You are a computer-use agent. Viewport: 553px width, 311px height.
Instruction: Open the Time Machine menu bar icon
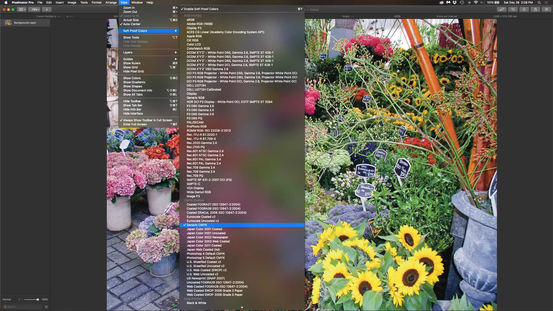click(462, 2)
